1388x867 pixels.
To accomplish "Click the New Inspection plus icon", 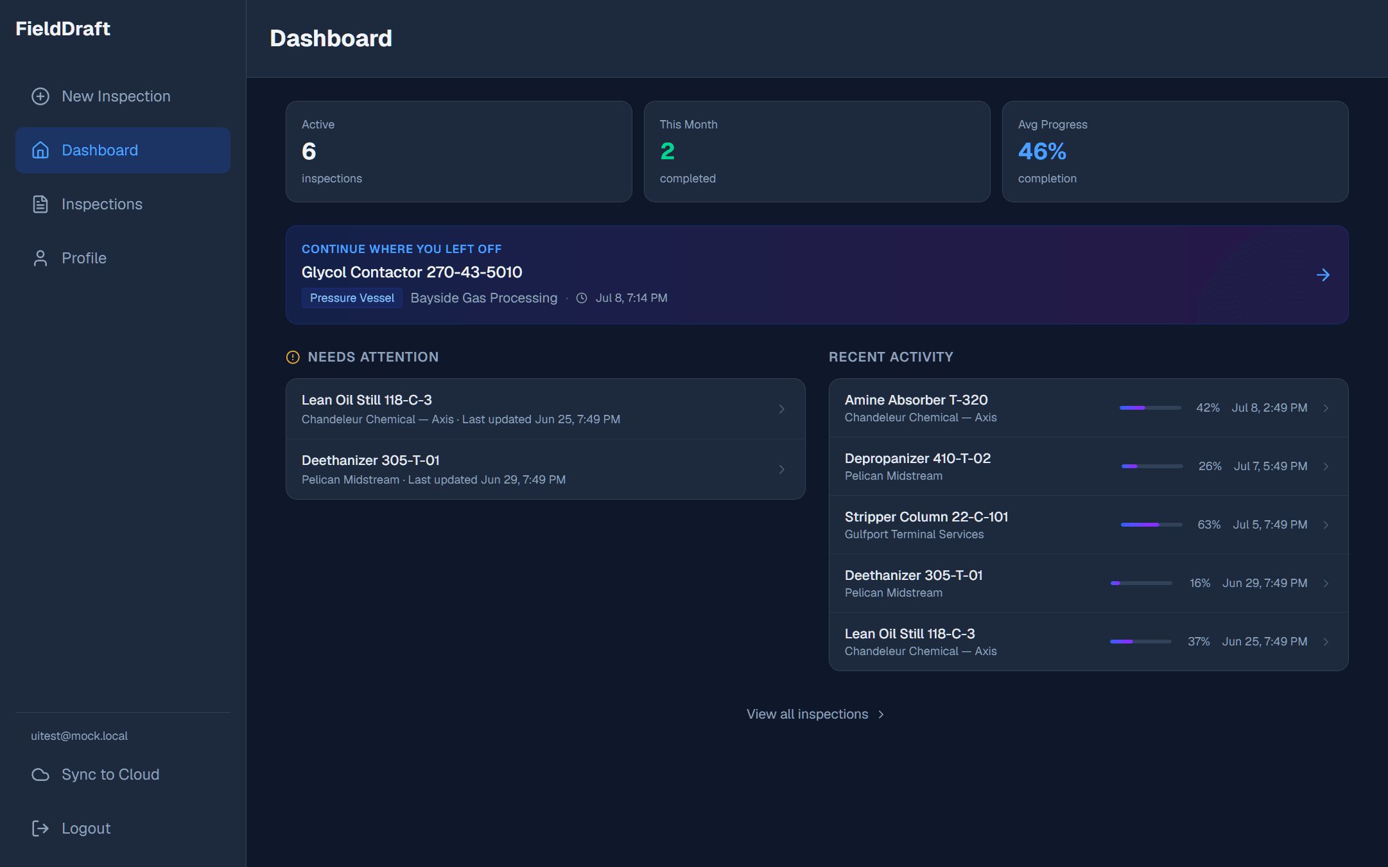I will (40, 96).
